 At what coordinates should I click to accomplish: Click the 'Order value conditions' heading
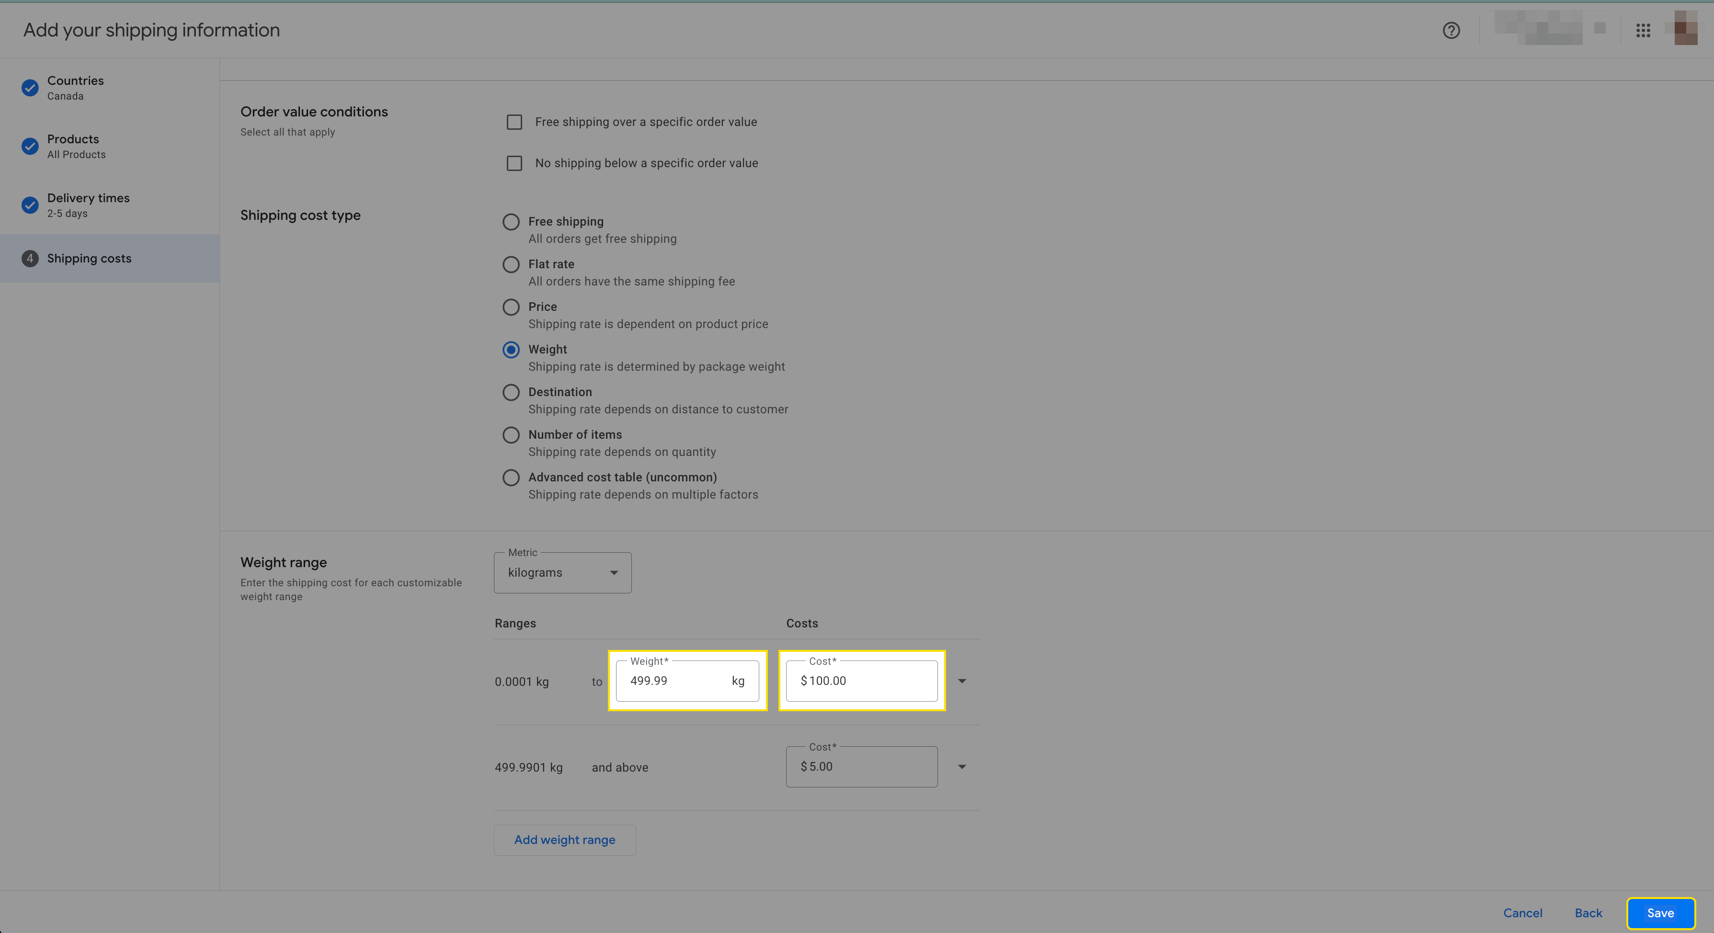tap(314, 112)
